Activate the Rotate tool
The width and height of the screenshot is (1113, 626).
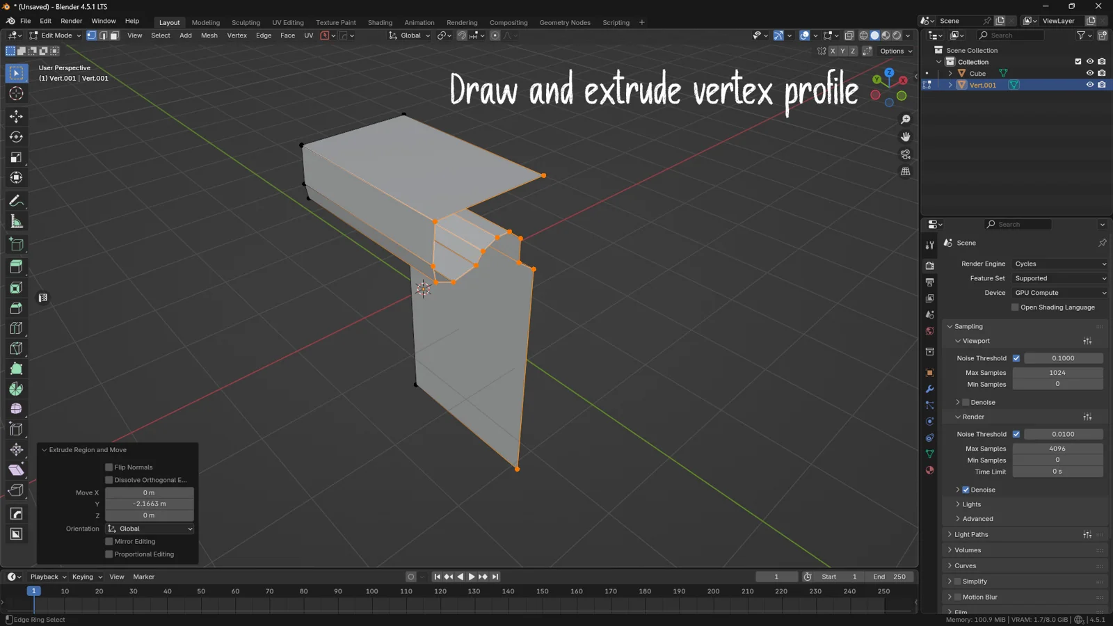(x=16, y=137)
